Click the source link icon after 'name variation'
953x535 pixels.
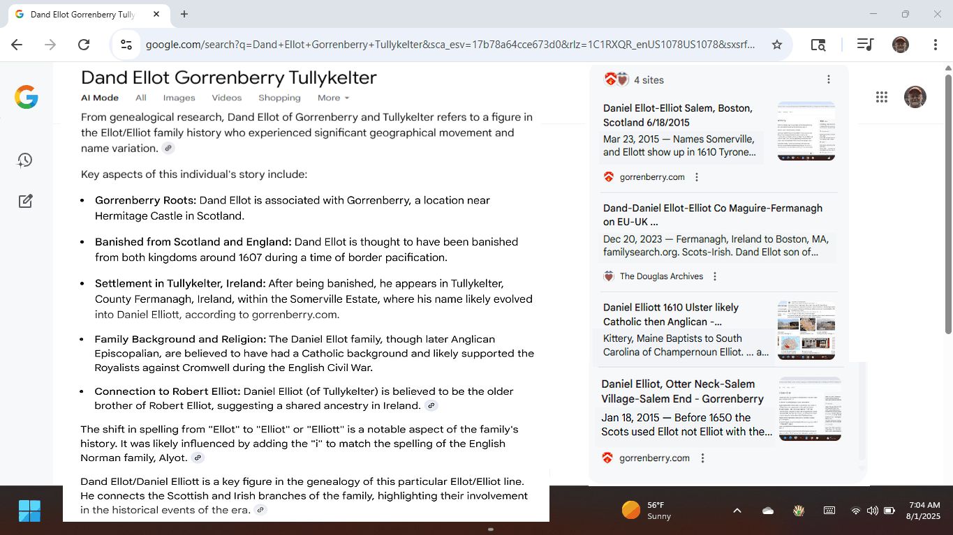coord(168,148)
